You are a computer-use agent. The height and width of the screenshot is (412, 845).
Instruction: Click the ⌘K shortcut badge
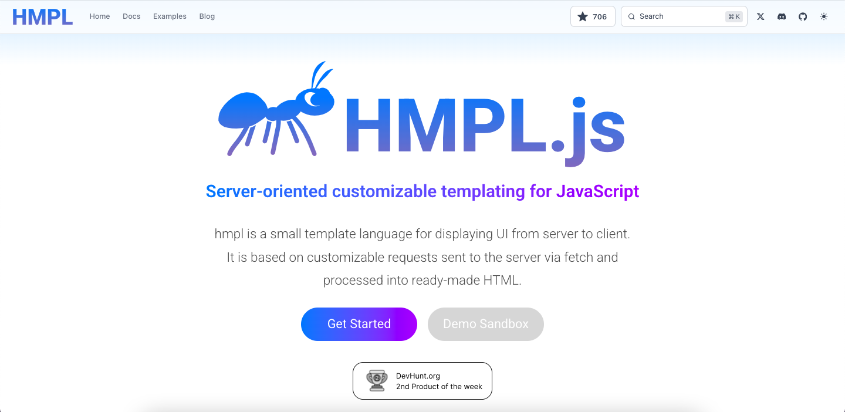(x=734, y=16)
